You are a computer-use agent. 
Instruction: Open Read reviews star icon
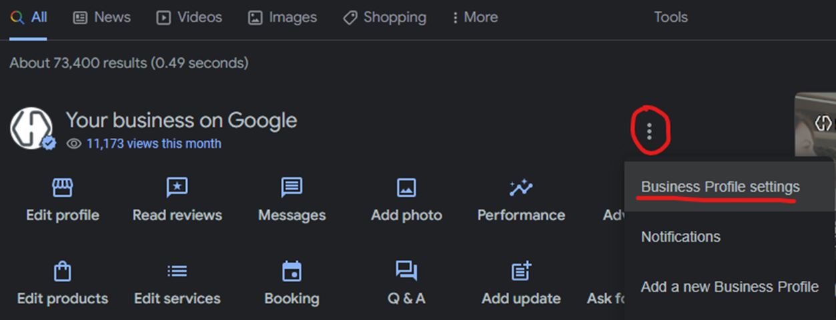click(177, 188)
